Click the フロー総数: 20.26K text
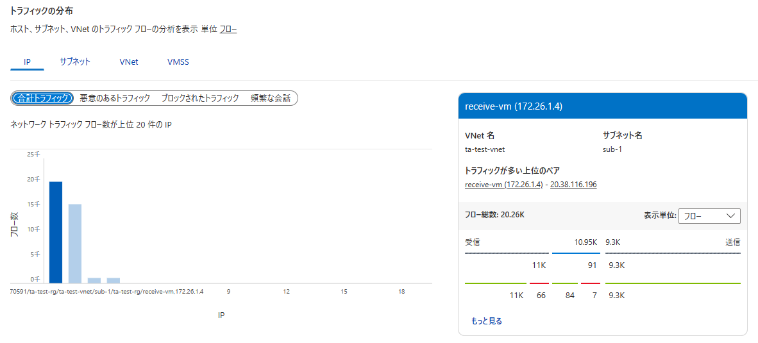 [494, 214]
